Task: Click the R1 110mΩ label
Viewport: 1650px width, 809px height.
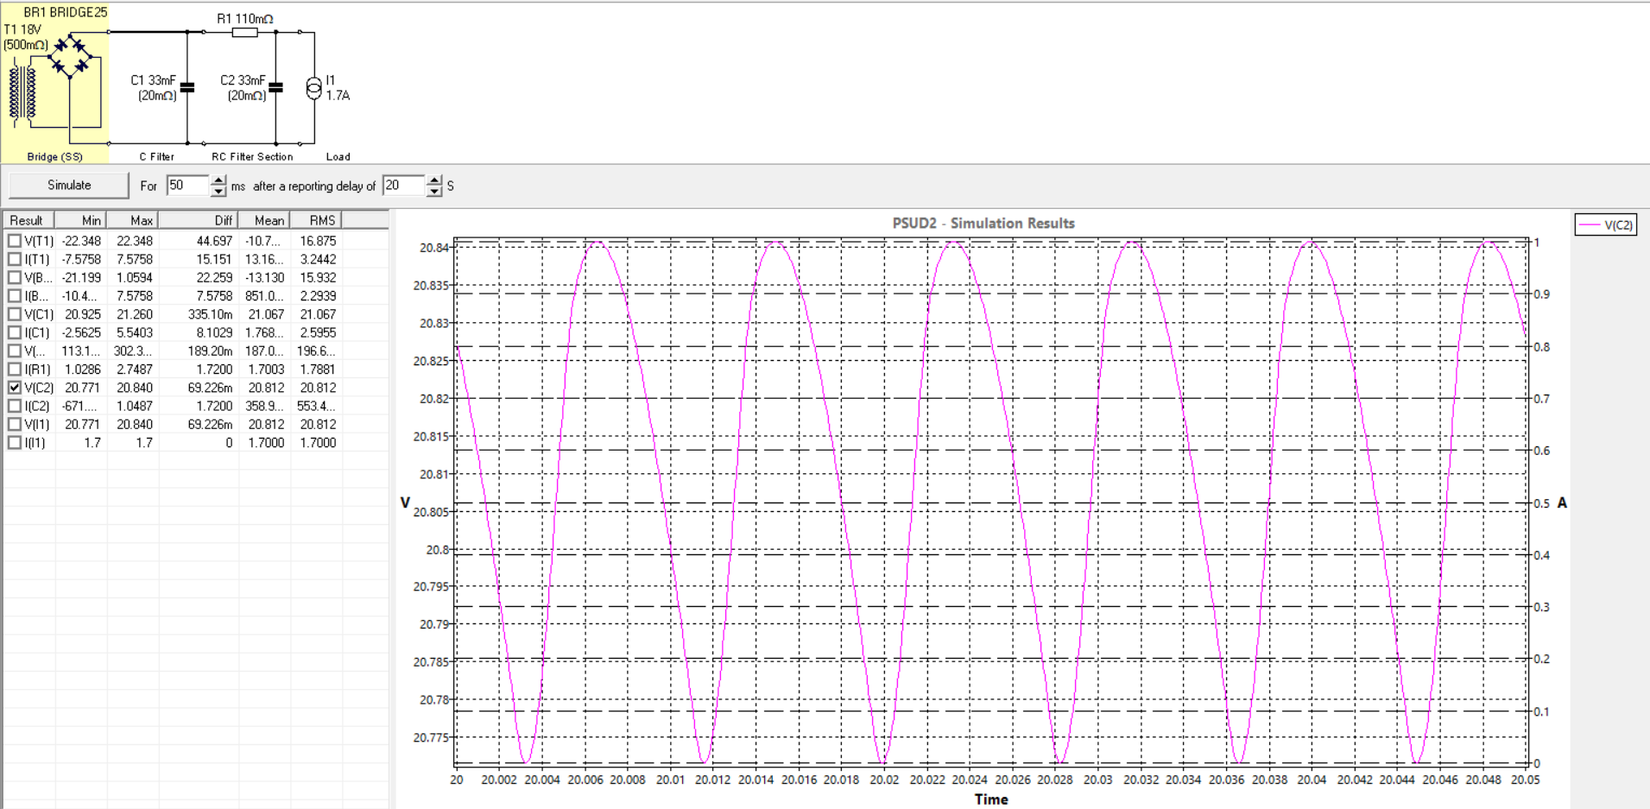Action: pos(245,18)
